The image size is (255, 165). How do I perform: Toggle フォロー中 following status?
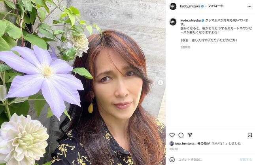click(x=215, y=6)
